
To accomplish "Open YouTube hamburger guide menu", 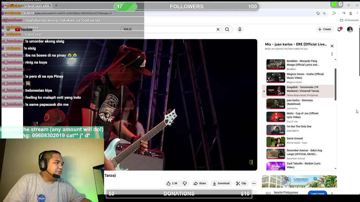I will (x=8, y=29).
